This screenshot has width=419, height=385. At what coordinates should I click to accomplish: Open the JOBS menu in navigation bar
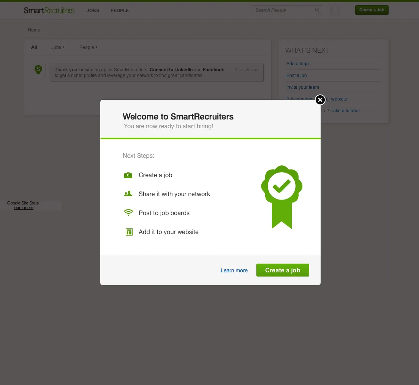click(93, 10)
